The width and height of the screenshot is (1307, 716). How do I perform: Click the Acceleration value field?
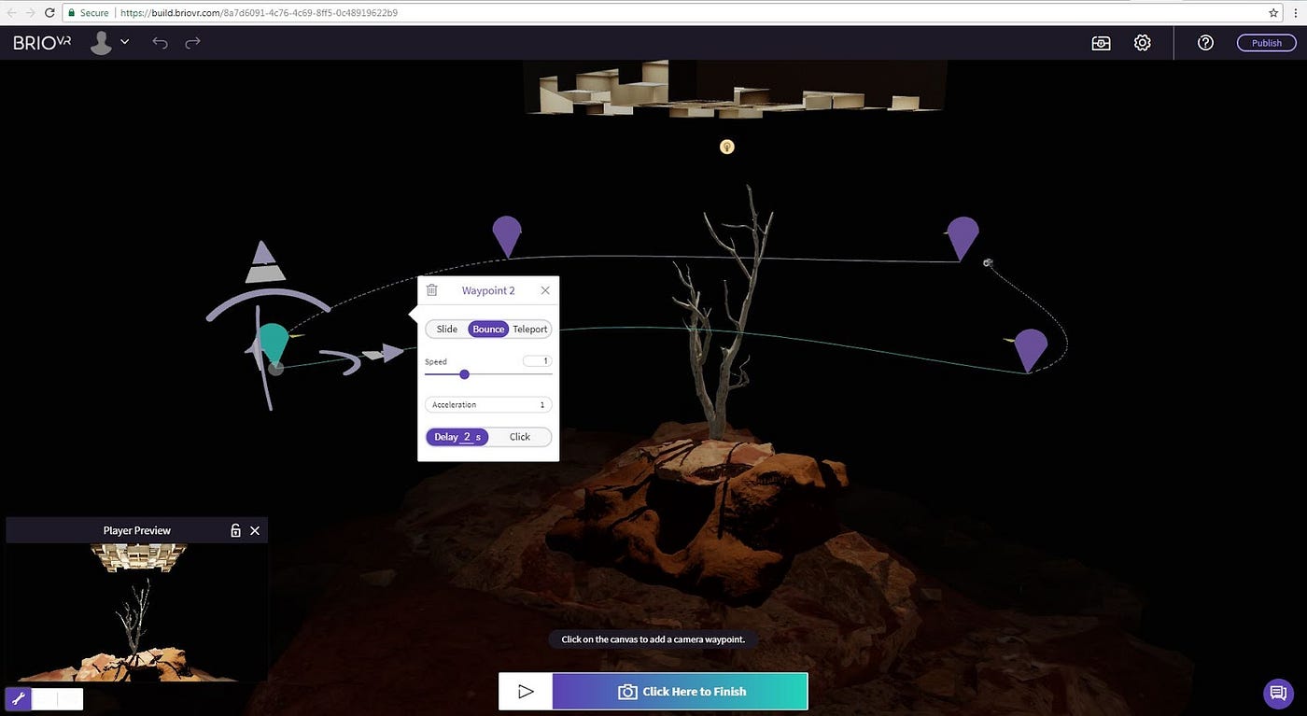coord(488,405)
